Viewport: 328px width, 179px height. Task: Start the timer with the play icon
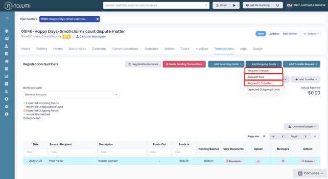[234, 5]
